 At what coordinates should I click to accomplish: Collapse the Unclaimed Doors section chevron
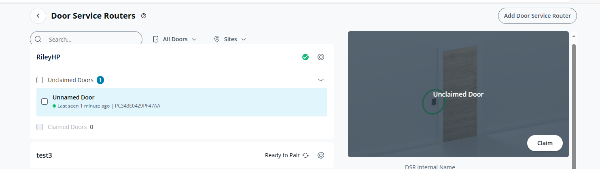point(321,80)
